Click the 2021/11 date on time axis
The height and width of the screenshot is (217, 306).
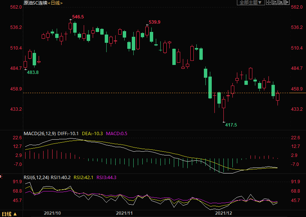click(x=124, y=213)
